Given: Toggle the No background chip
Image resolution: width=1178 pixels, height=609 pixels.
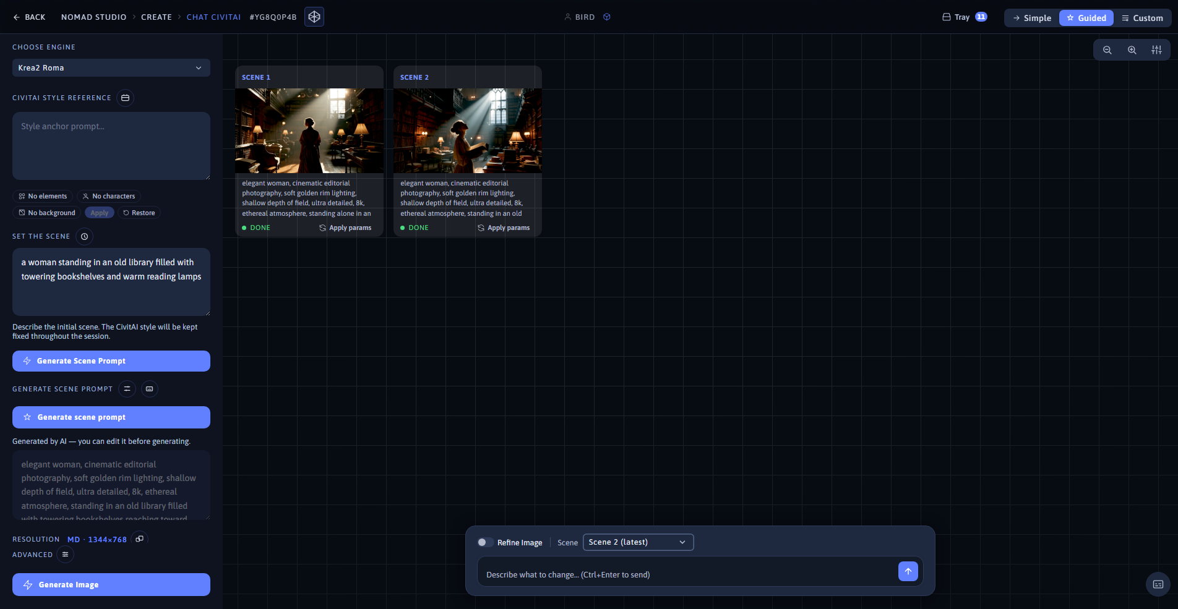Looking at the screenshot, I should point(47,213).
